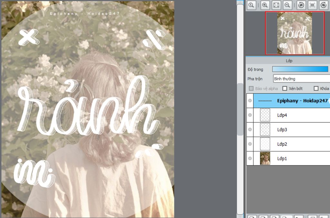Rotate canvas clockwise
The width and height of the screenshot is (330, 218).
tap(324, 5)
